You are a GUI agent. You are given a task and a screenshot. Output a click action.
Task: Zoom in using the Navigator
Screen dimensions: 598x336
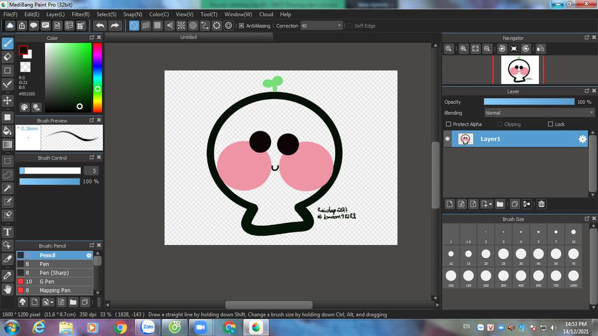click(x=463, y=49)
